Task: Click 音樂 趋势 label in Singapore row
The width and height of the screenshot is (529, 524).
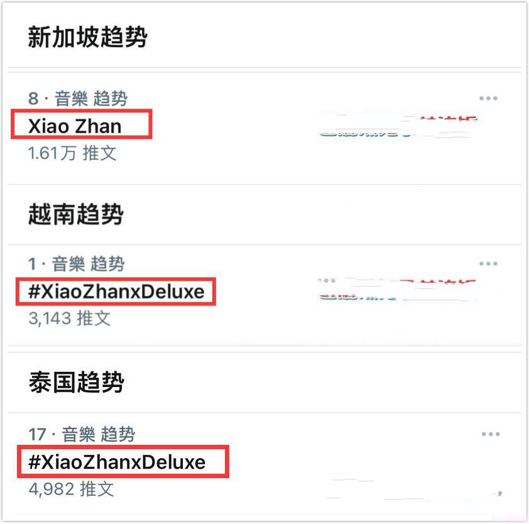Action: [90, 99]
